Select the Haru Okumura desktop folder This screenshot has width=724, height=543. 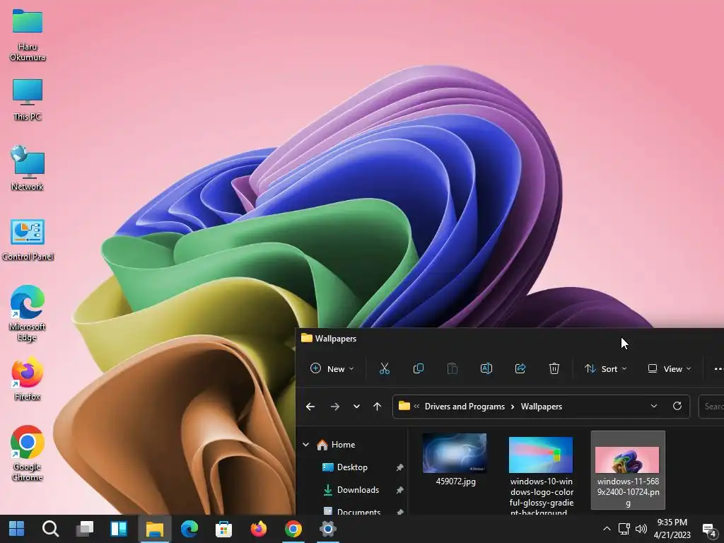(x=28, y=35)
